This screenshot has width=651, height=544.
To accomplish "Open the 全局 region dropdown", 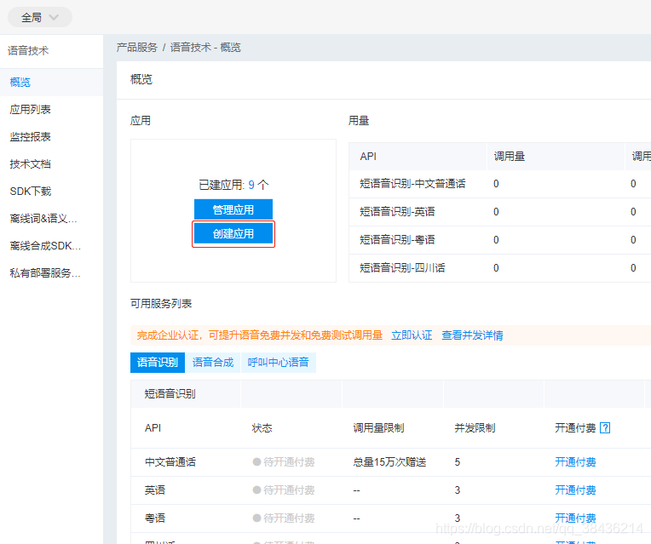I will tap(40, 17).
